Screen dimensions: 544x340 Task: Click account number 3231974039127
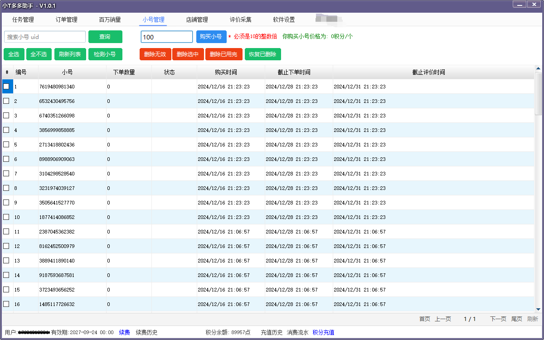(57, 188)
